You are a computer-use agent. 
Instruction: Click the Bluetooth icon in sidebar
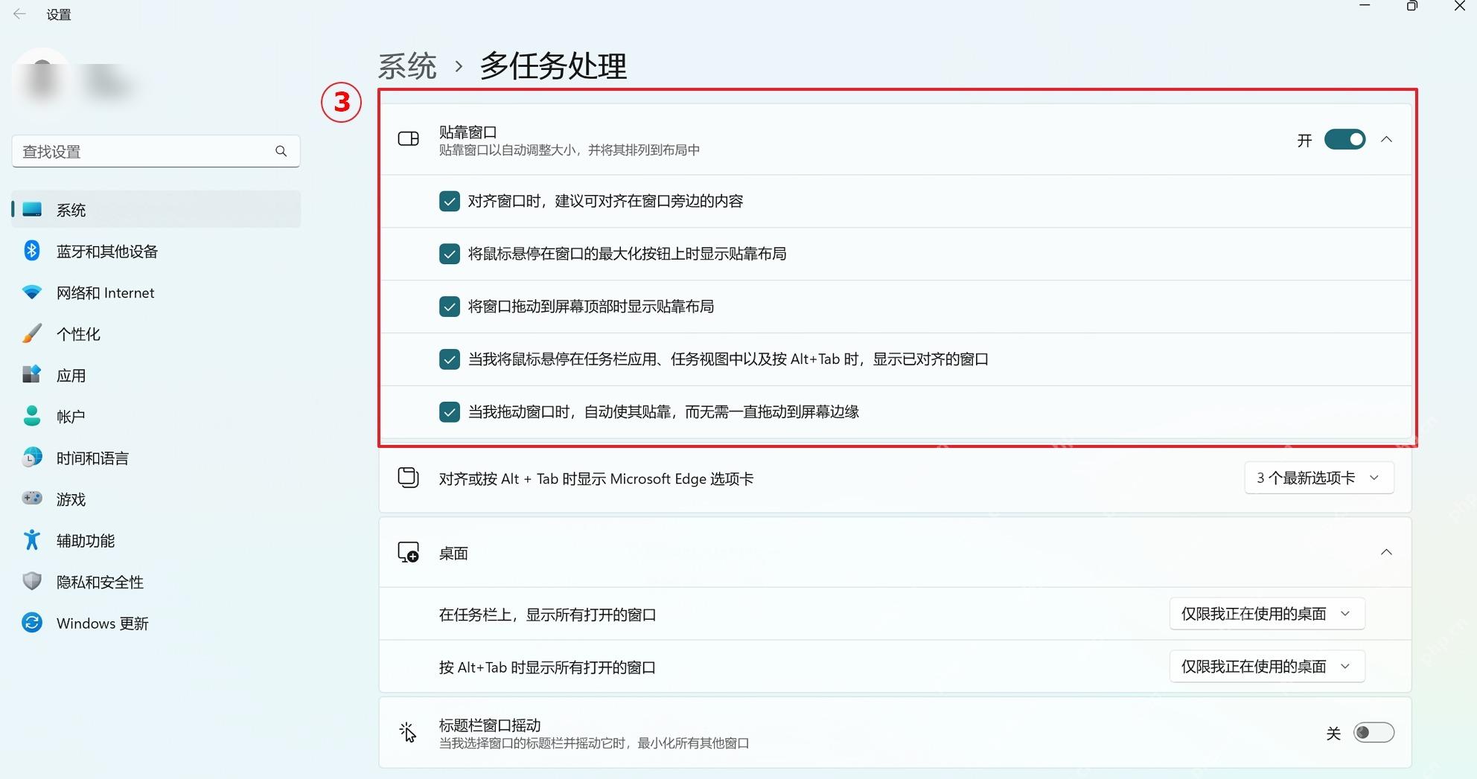point(31,251)
